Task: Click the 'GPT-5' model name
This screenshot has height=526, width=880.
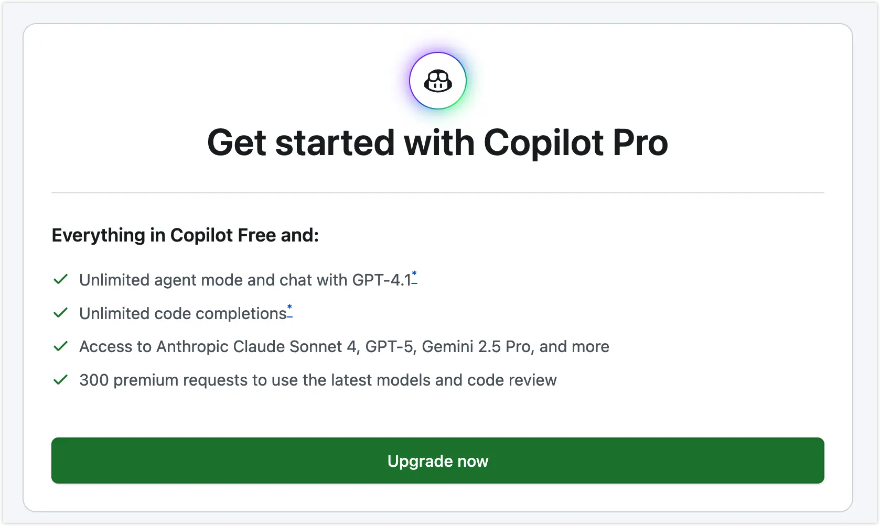Action: pos(389,347)
